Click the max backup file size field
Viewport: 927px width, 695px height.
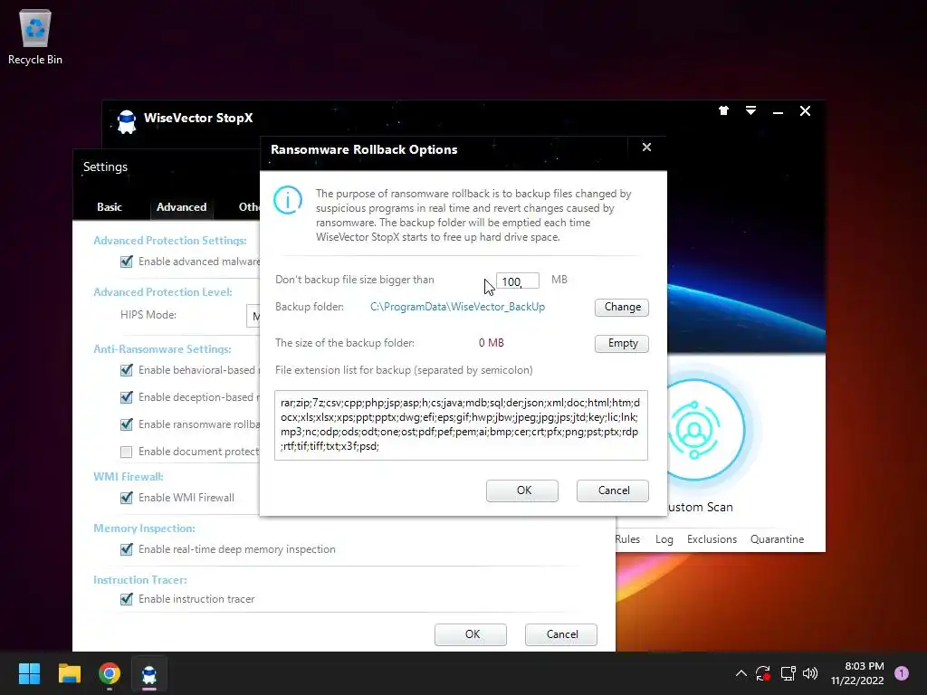coord(517,281)
